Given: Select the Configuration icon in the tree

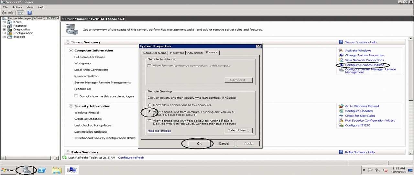Looking at the screenshot, I should pos(9,33).
